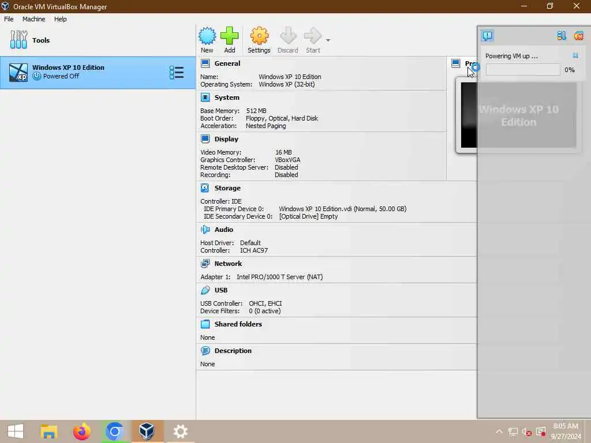This screenshot has width=591, height=443.
Task: Click the General section monitor icon
Action: click(x=205, y=63)
